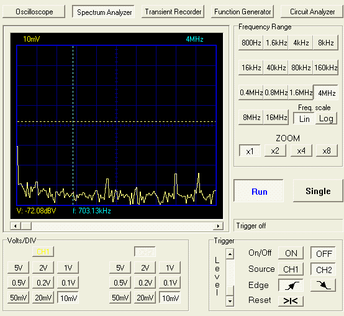Click the Single capture button
344x316 pixels.
[318, 191]
